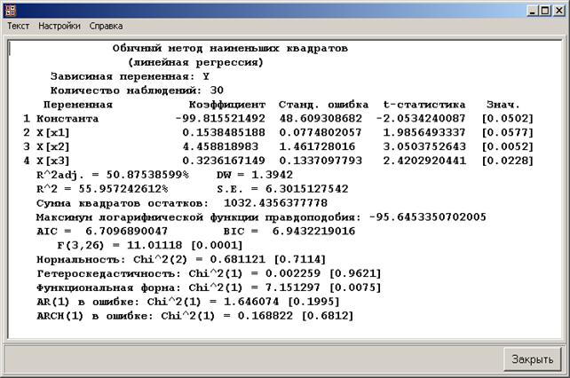Click t-statistic -2.0534240087
Screen dimensions: 570x378
pyautogui.click(x=421, y=119)
